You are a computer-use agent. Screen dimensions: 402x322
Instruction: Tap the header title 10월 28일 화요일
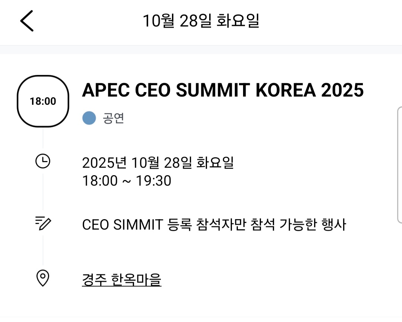click(201, 21)
